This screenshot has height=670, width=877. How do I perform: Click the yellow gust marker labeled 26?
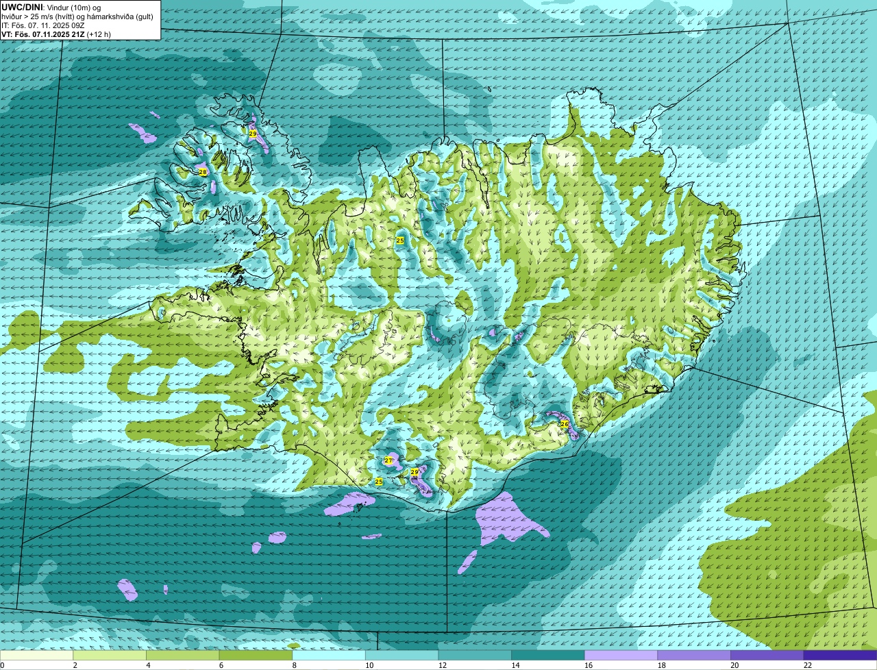(x=565, y=424)
